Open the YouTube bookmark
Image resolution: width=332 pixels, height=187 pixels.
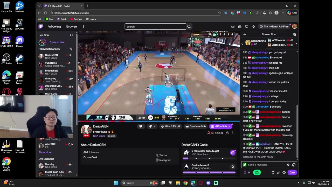pos(76,19)
